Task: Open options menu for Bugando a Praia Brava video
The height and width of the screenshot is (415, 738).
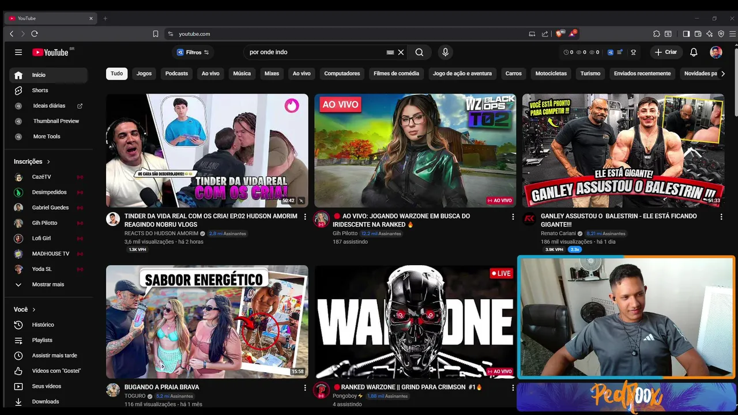Action: tap(305, 388)
